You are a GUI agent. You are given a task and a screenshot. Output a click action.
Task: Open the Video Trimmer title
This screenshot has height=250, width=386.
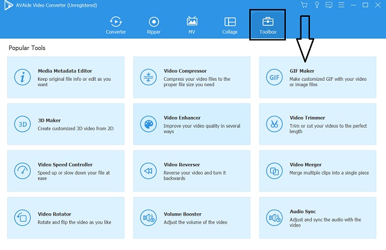(308, 117)
